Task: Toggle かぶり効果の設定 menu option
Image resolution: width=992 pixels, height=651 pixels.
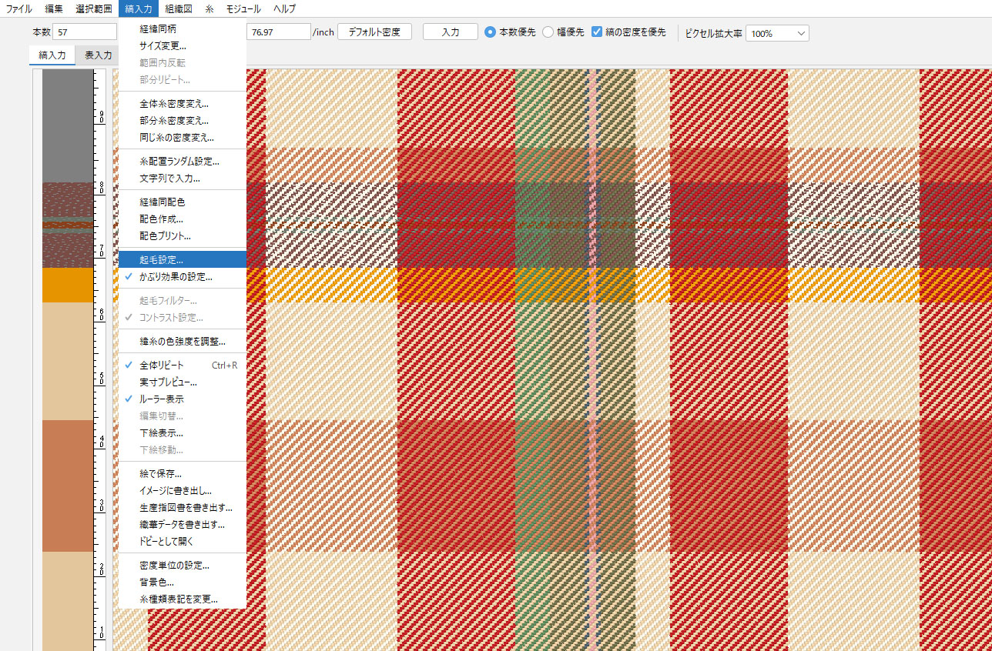Action: point(176,276)
